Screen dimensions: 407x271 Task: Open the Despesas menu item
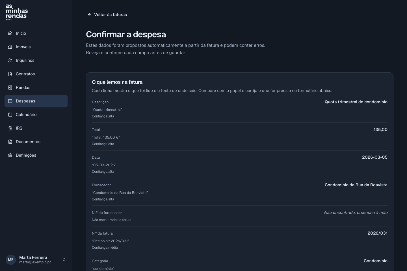[x=36, y=101]
